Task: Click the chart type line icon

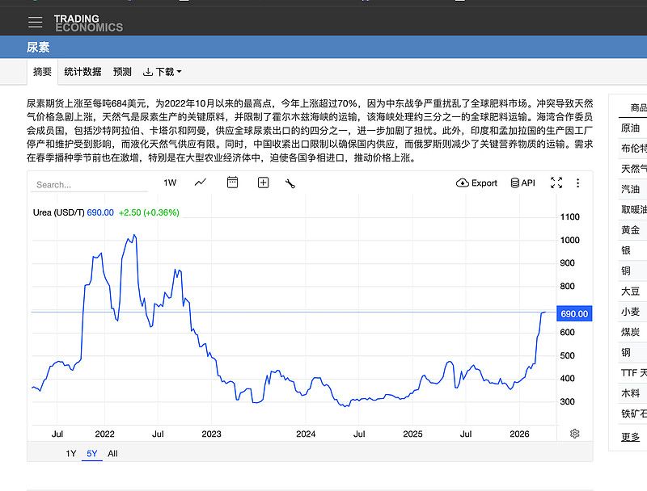Action: 201,183
